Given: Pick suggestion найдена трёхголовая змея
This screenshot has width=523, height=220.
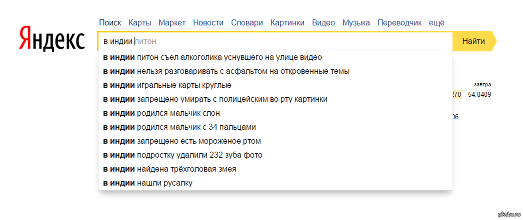Looking at the screenshot, I should (169, 169).
